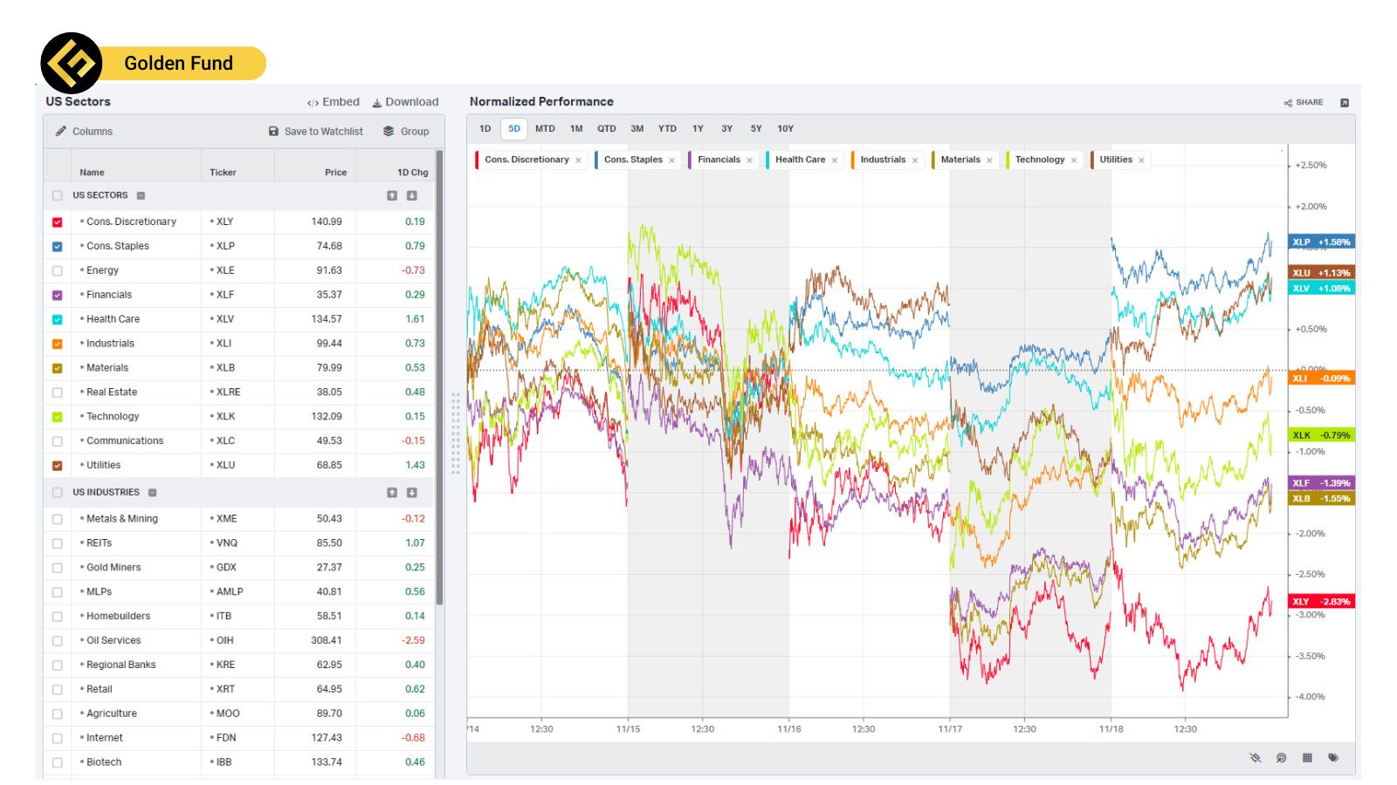Open the Embed code option
Image resolution: width=1397 pixels, height=785 pixels.
334,102
